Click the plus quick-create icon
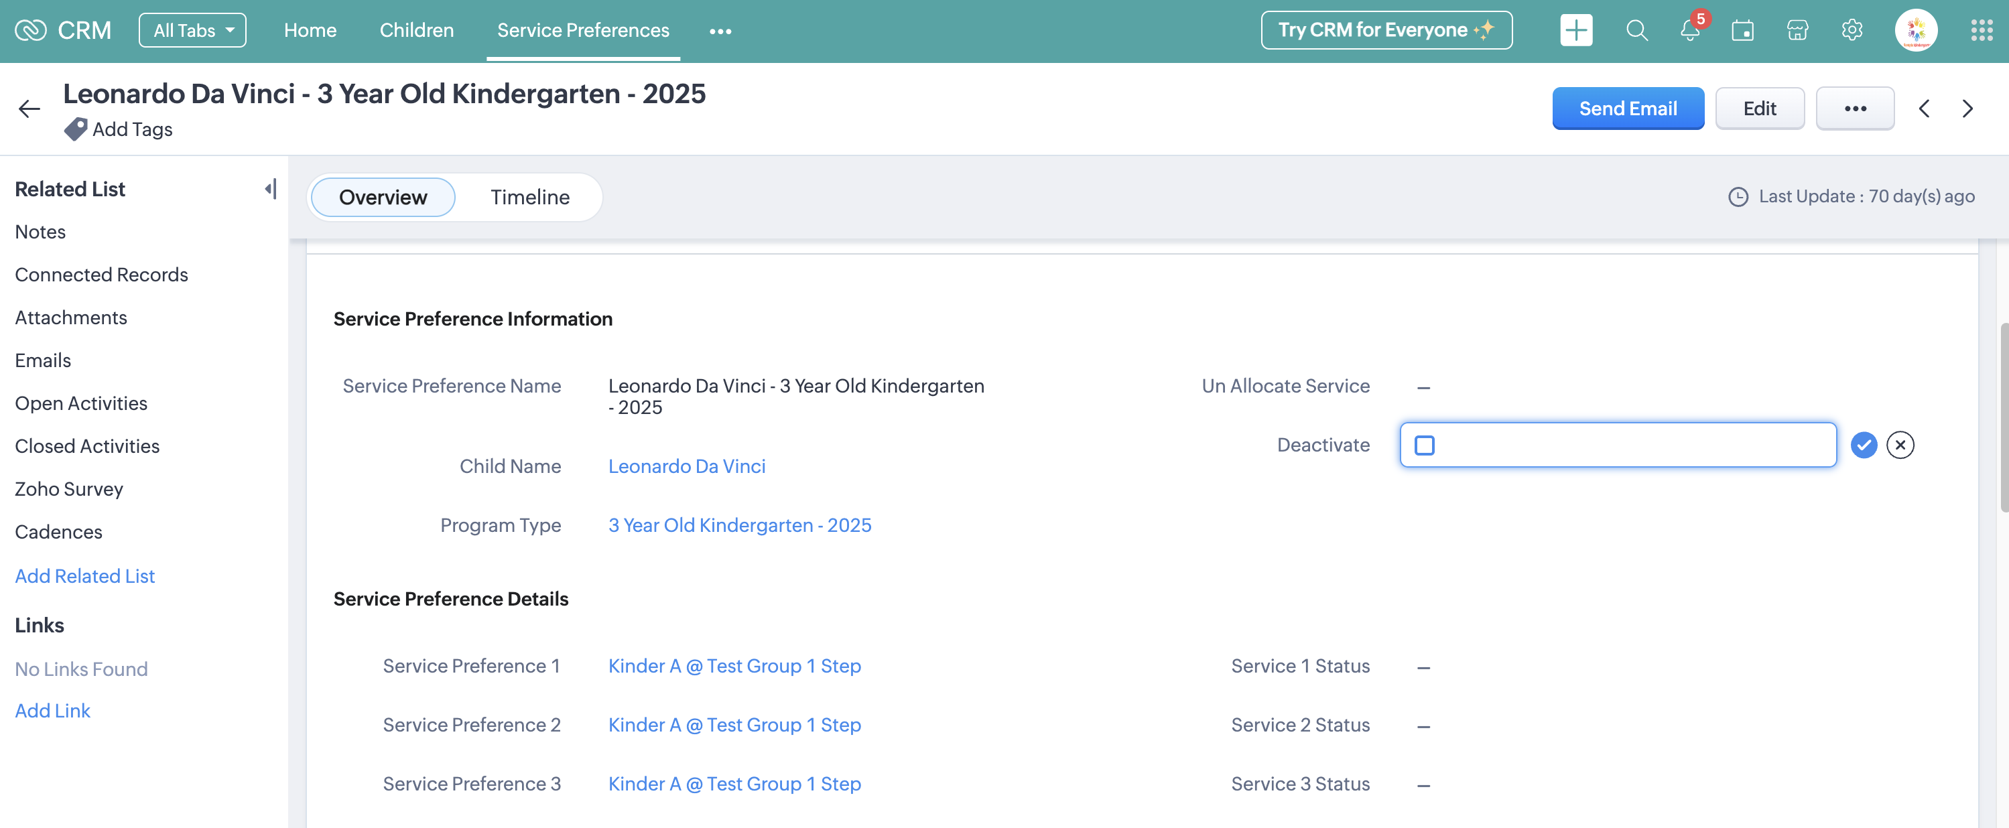This screenshot has height=828, width=2009. 1575,30
